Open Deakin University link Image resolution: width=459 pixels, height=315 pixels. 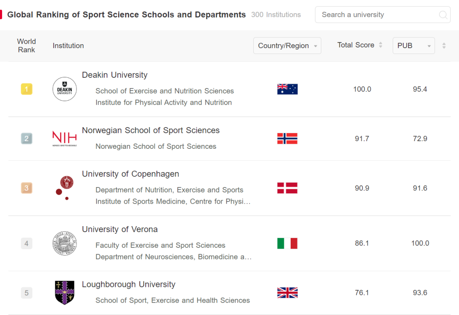click(x=115, y=75)
